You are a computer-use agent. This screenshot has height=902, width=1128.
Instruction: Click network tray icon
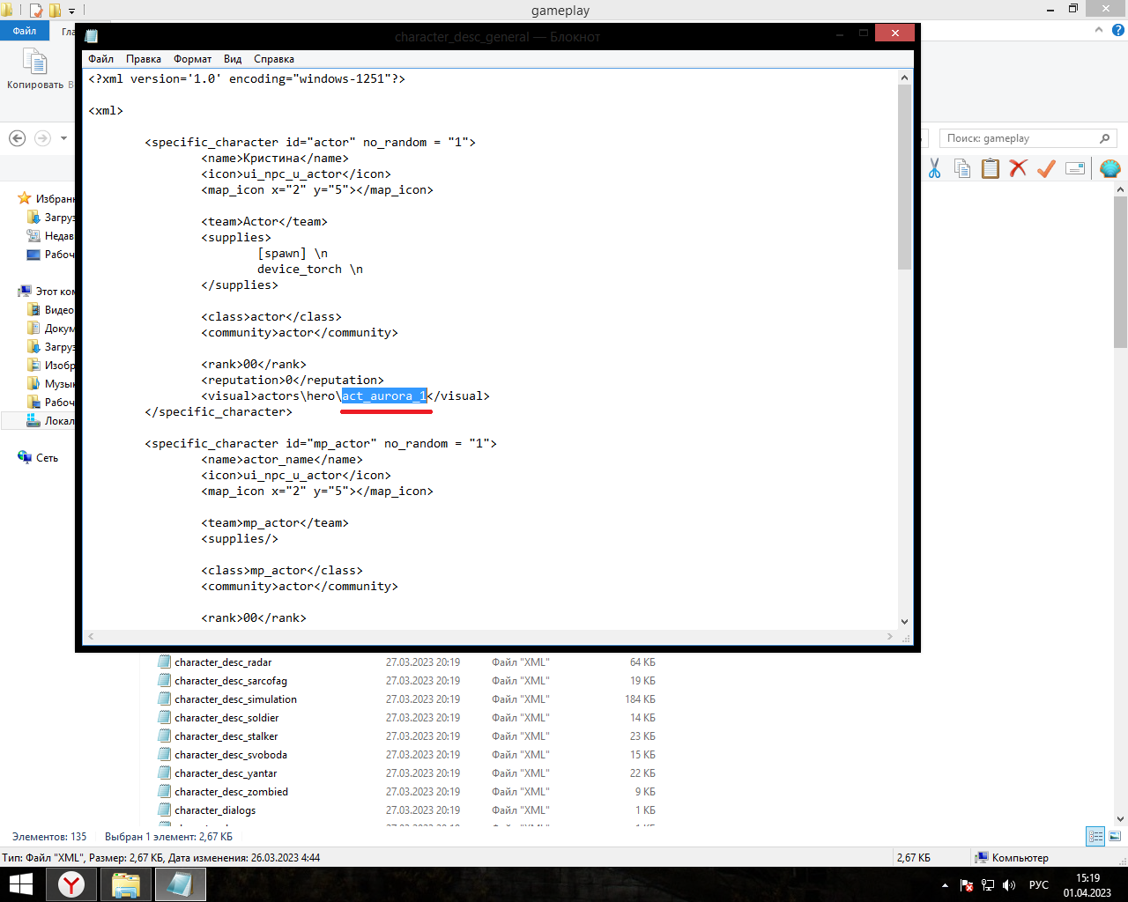click(x=988, y=885)
